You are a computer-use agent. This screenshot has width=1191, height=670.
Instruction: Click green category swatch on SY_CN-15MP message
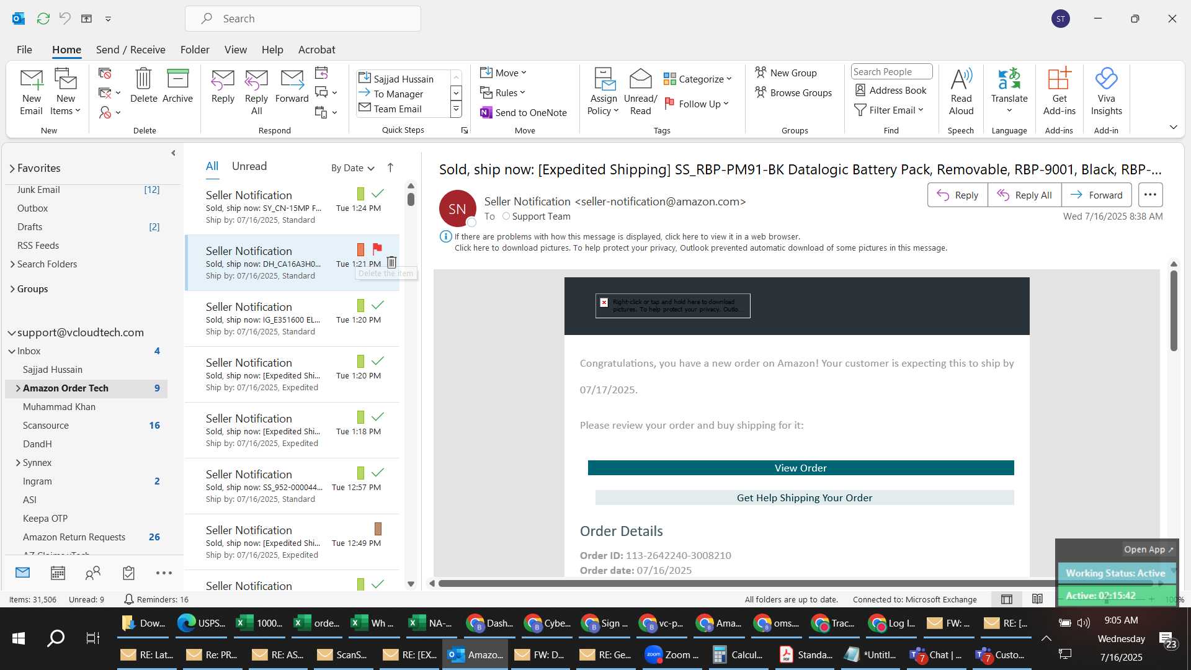point(360,194)
